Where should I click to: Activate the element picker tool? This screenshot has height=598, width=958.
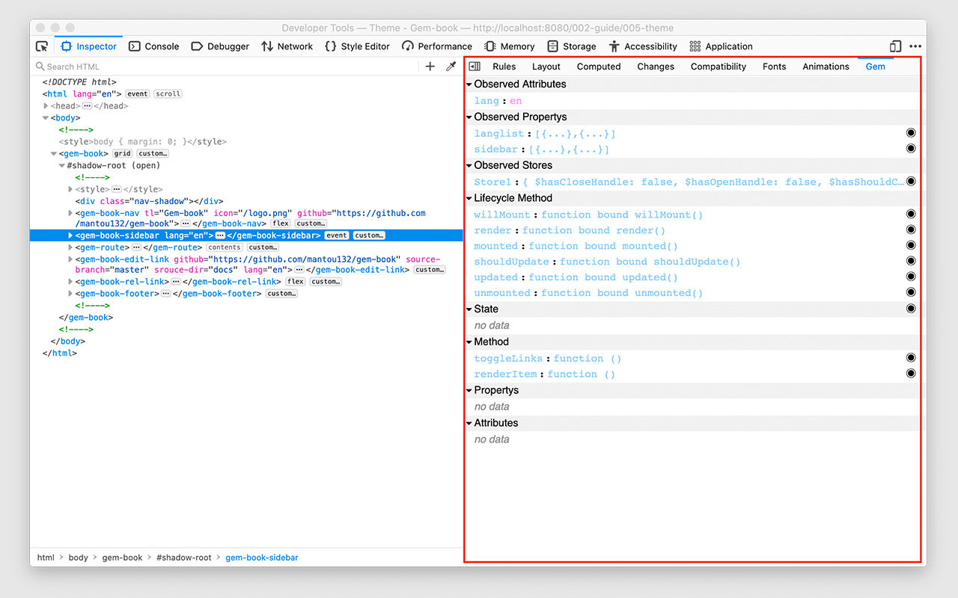[42, 46]
